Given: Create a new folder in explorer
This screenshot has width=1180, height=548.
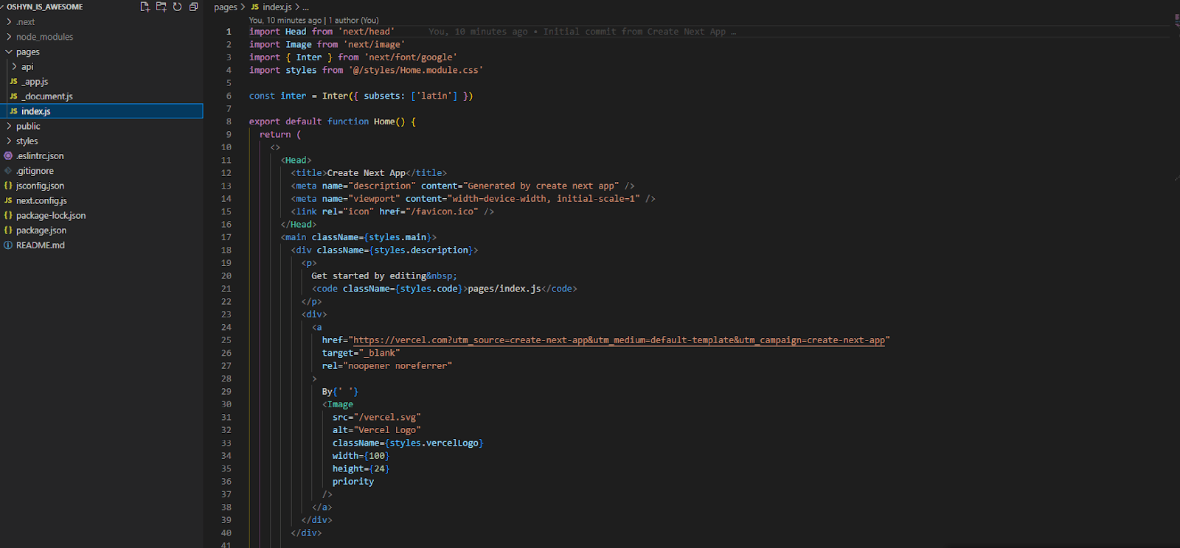Looking at the screenshot, I should pos(161,7).
